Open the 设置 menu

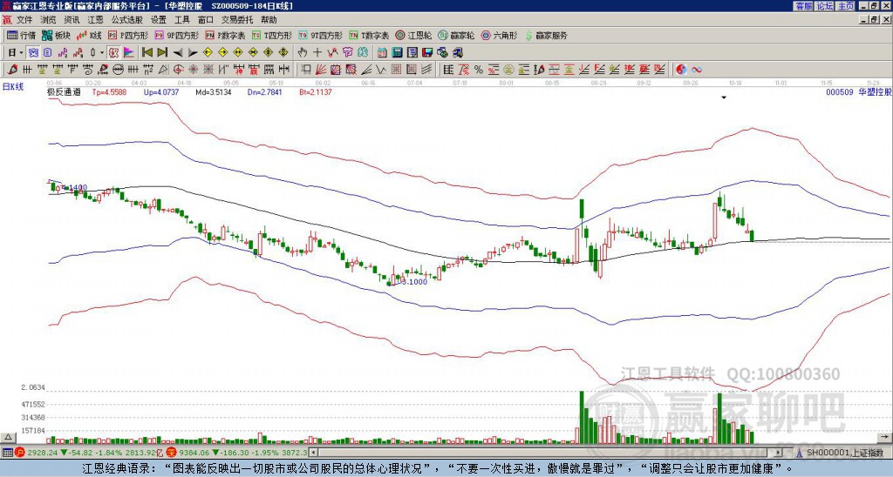pyautogui.click(x=159, y=20)
